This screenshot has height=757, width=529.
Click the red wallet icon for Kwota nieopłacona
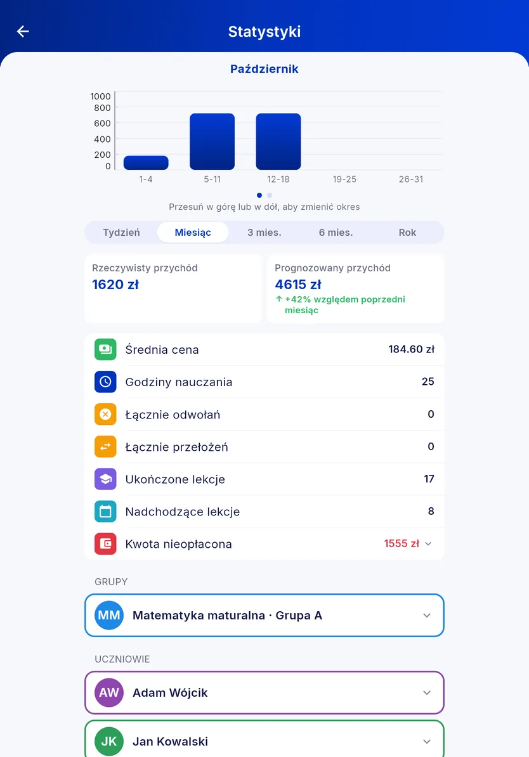coord(105,543)
